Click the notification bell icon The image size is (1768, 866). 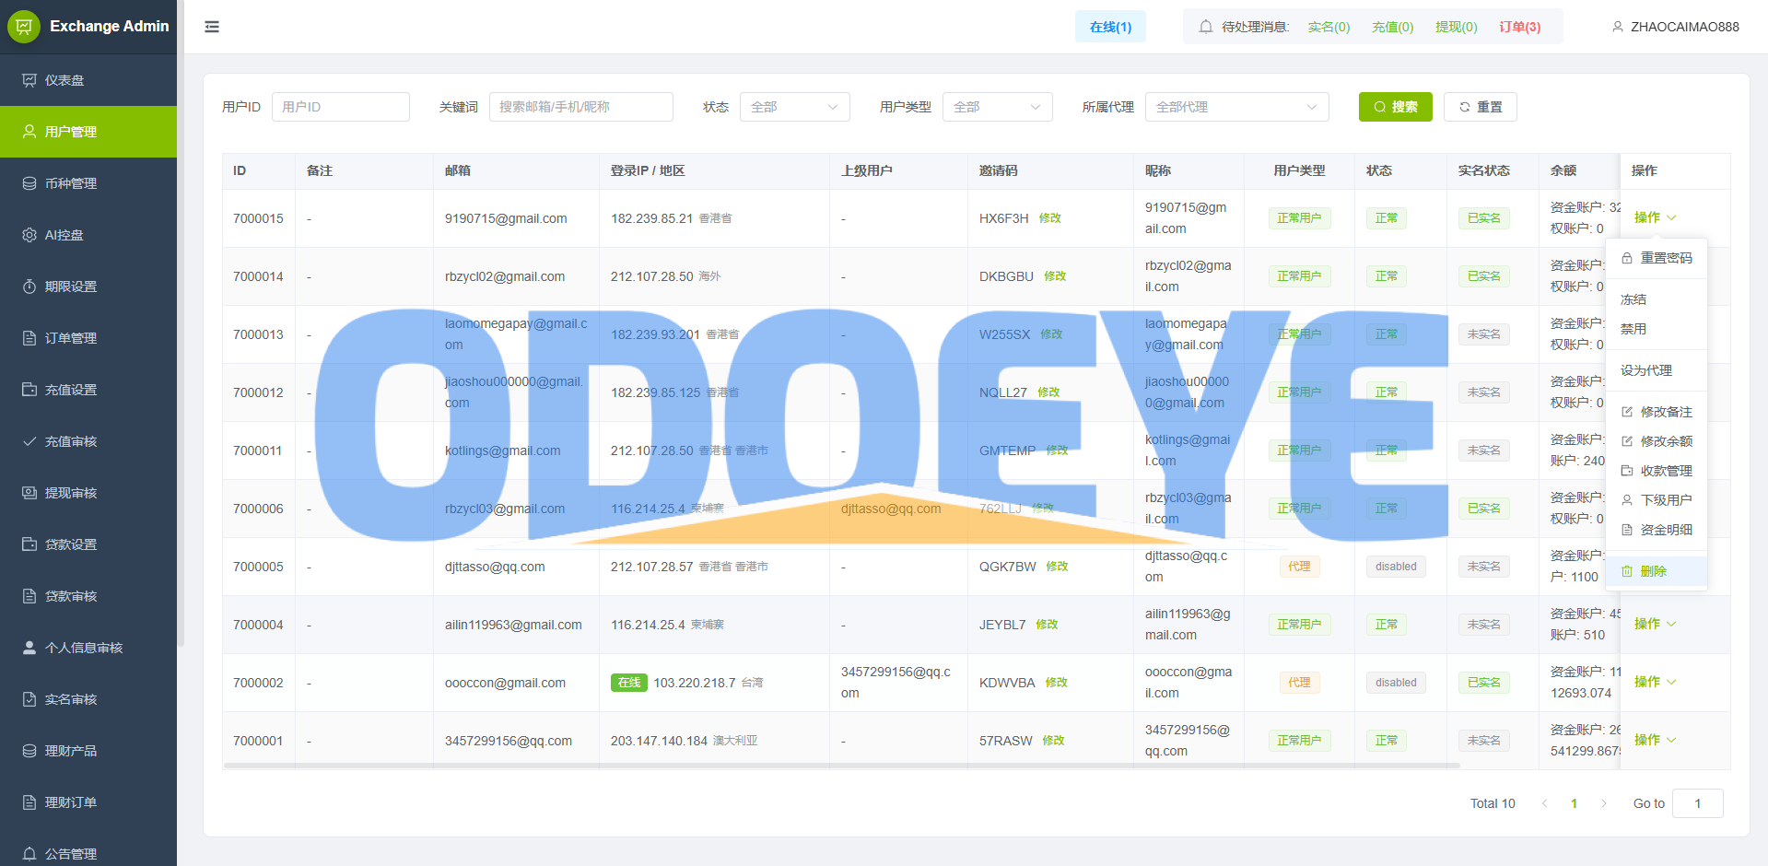pyautogui.click(x=1205, y=26)
